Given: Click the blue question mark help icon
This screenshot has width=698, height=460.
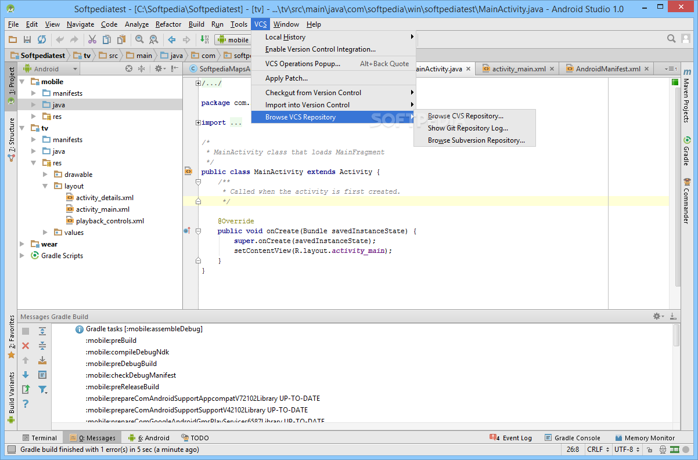Looking at the screenshot, I should (26, 404).
